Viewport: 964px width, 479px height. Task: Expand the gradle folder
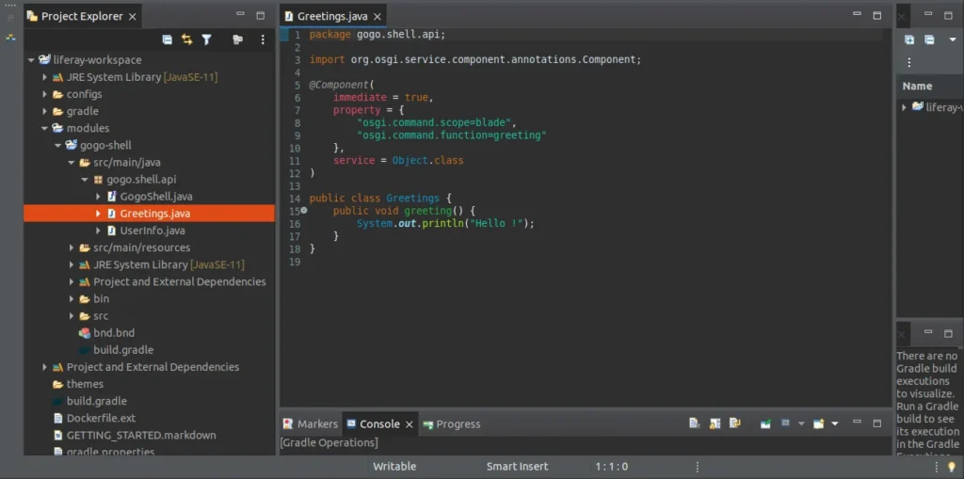click(x=44, y=111)
